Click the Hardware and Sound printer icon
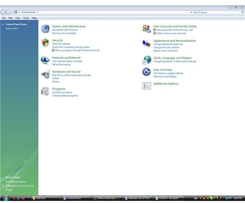245x203 pixels. coord(45,74)
